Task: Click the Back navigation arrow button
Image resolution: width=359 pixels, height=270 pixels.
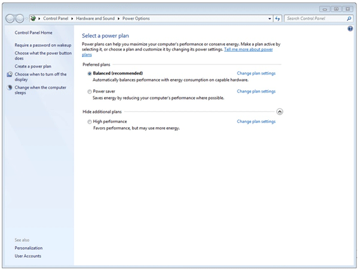Action: [10, 19]
